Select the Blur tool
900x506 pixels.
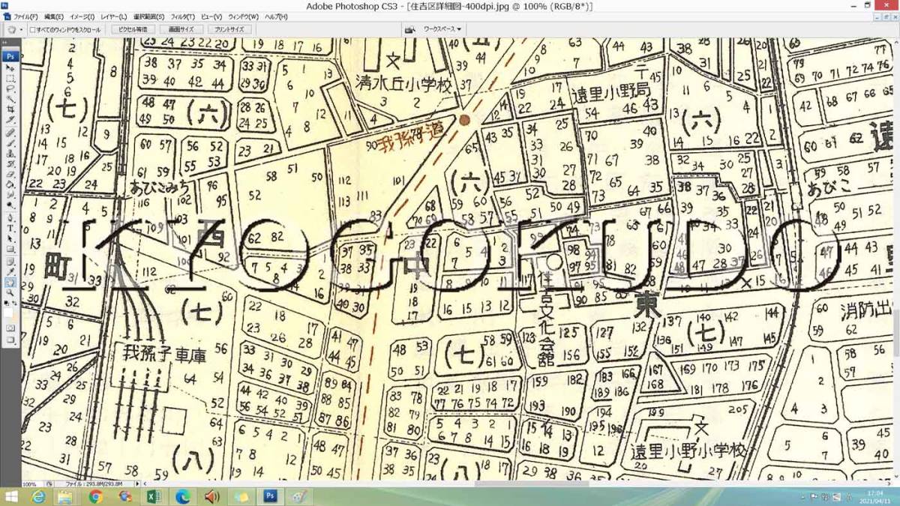point(10,195)
